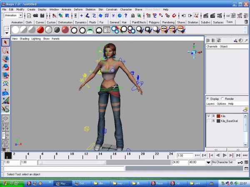
Task: Toggle visibility of the Kila layer
Action: coord(209,116)
